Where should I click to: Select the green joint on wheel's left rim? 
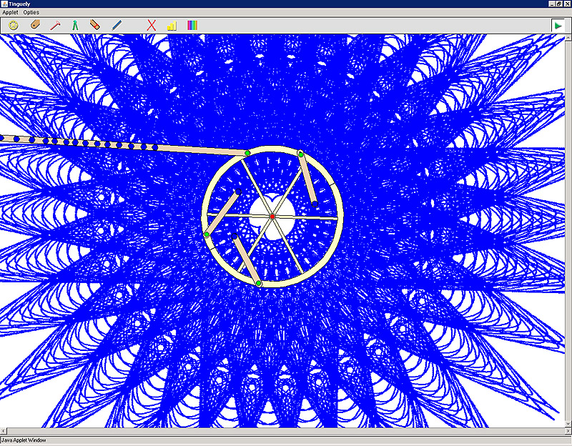pos(207,234)
